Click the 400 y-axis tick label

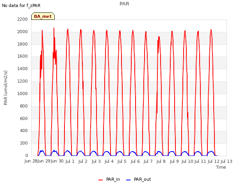(x=24, y=131)
